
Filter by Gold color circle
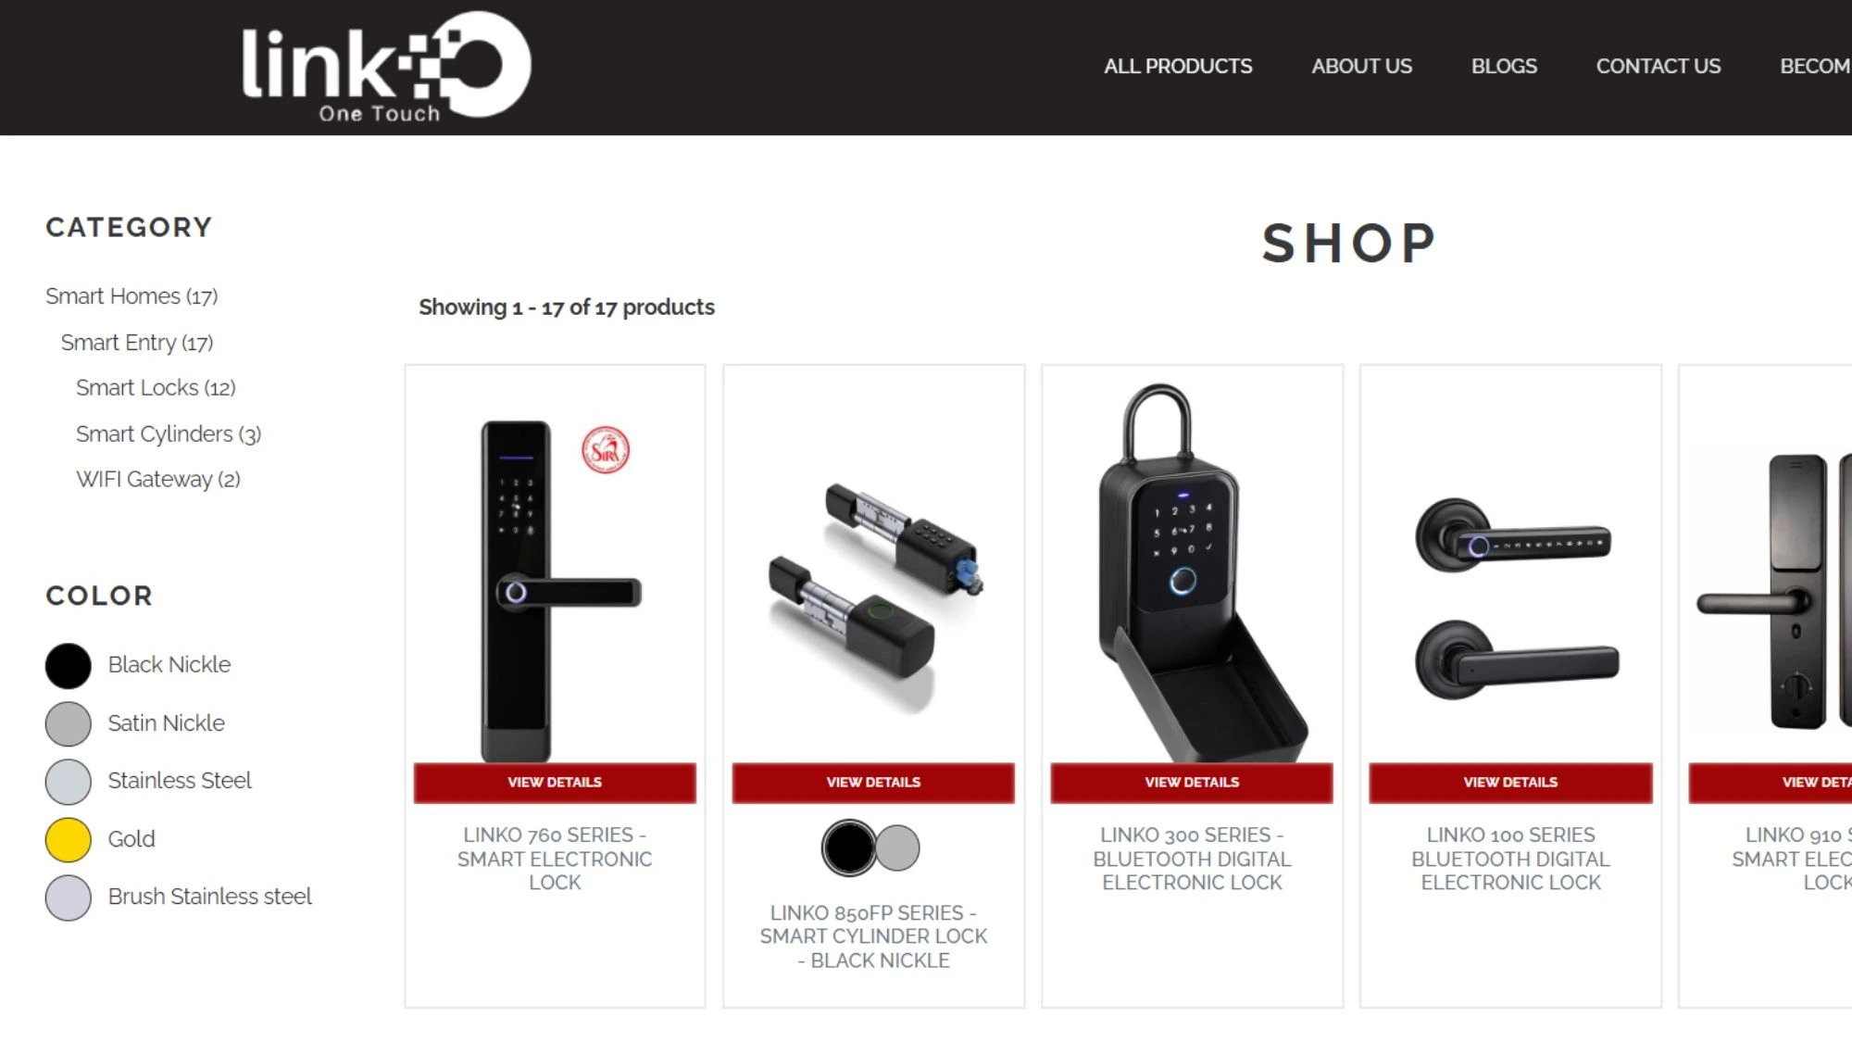click(69, 839)
